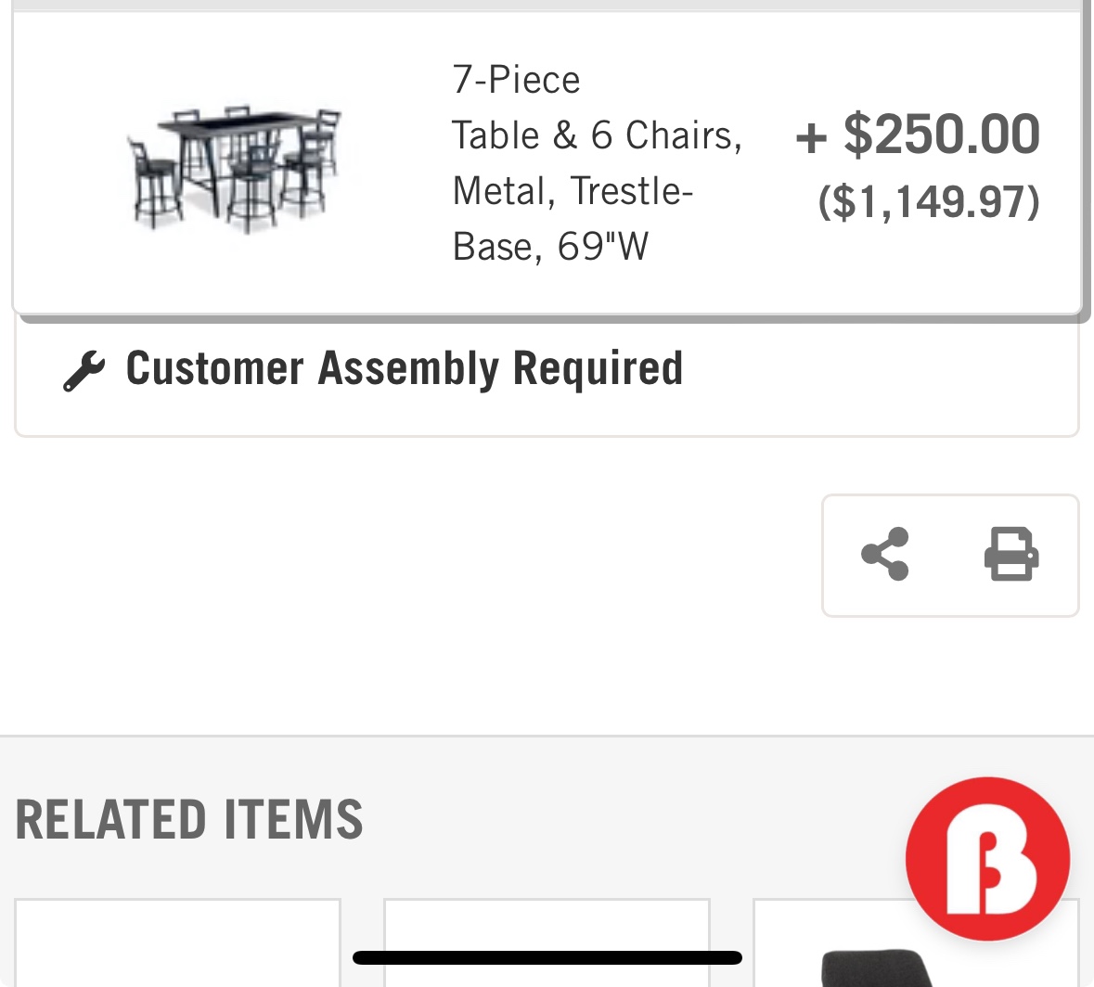Click the share icon
This screenshot has height=987, width=1094.
[x=885, y=555]
